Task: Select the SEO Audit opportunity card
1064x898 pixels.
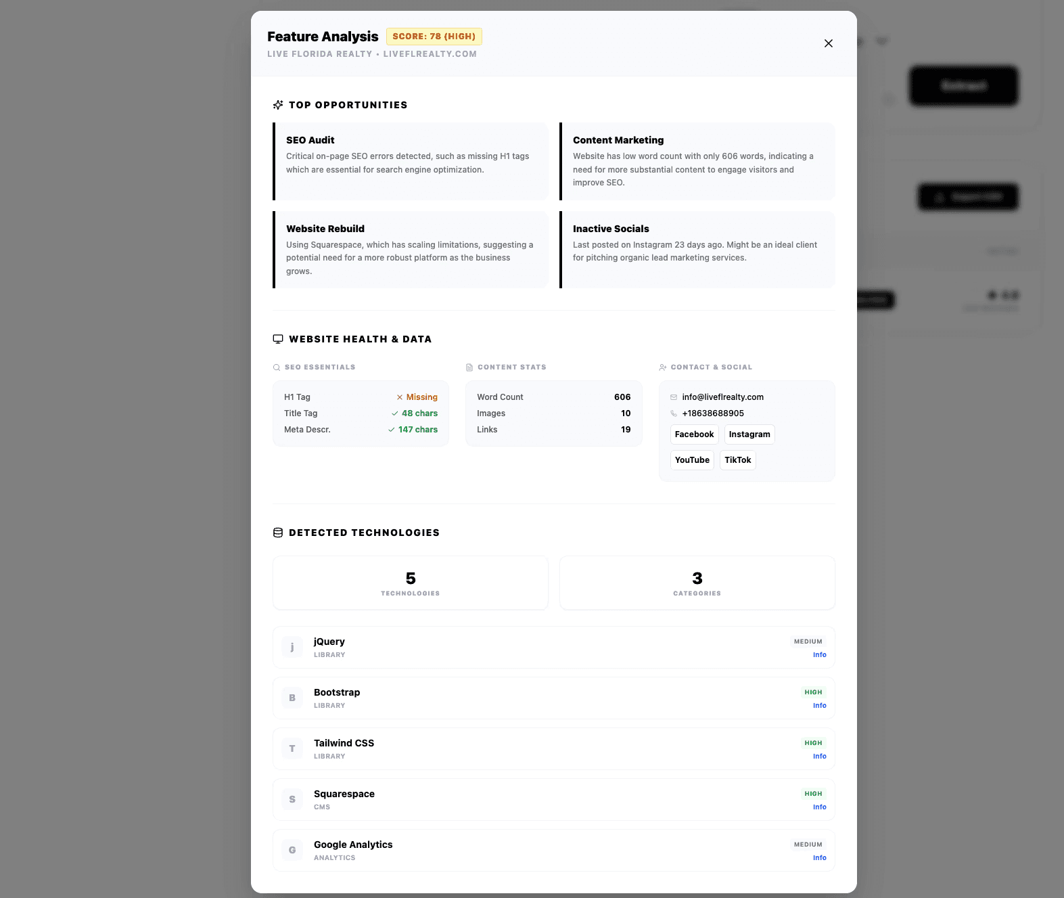Action: [411, 161]
